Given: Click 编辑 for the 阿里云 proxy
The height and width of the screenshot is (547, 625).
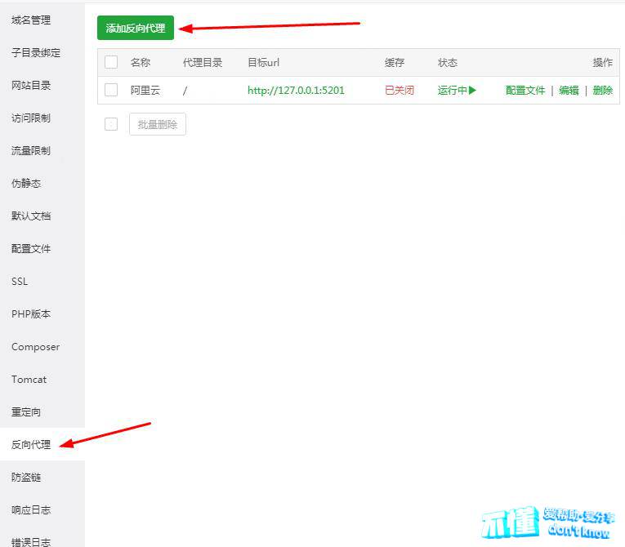Looking at the screenshot, I should click(569, 91).
